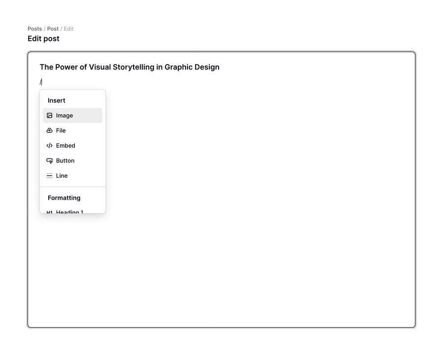Choose Embed from the Insert menu
The image size is (443, 355).
point(65,145)
